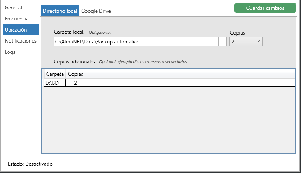The width and height of the screenshot is (301, 173).
Task: Expand the Copias dropdown showing 2
Action: pos(246,41)
